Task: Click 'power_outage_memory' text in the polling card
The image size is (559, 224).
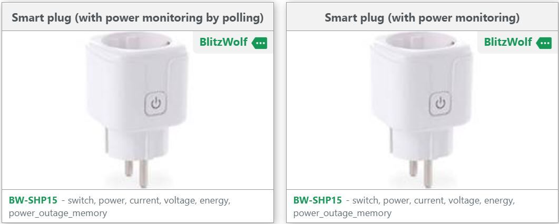Action: [x=58, y=213]
